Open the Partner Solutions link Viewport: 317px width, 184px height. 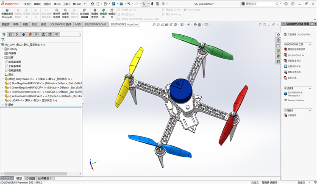[x=296, y=100]
